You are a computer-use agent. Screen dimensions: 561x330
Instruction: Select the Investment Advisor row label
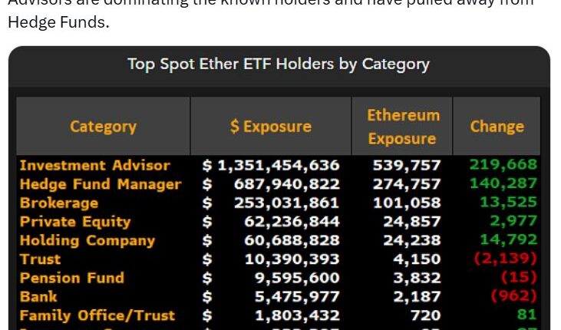pyautogui.click(x=94, y=165)
